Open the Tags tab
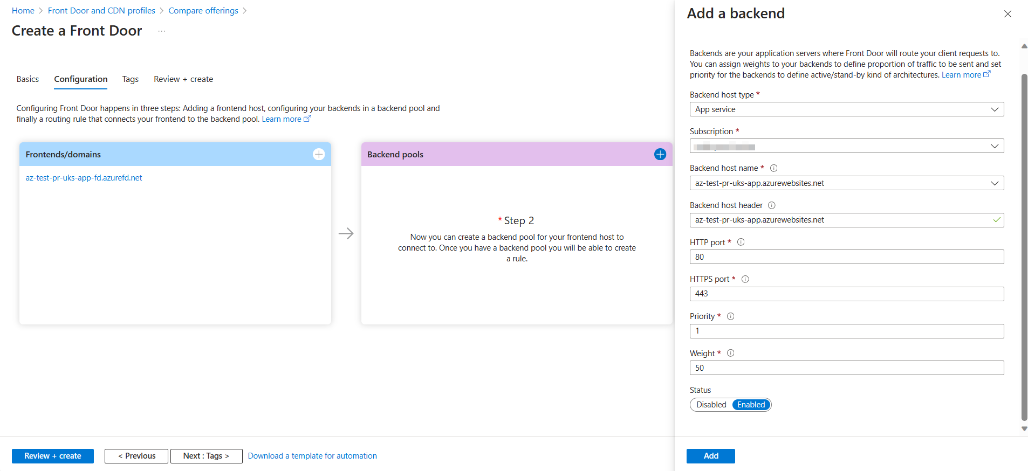Viewport: 1028px width, 471px height. click(130, 79)
